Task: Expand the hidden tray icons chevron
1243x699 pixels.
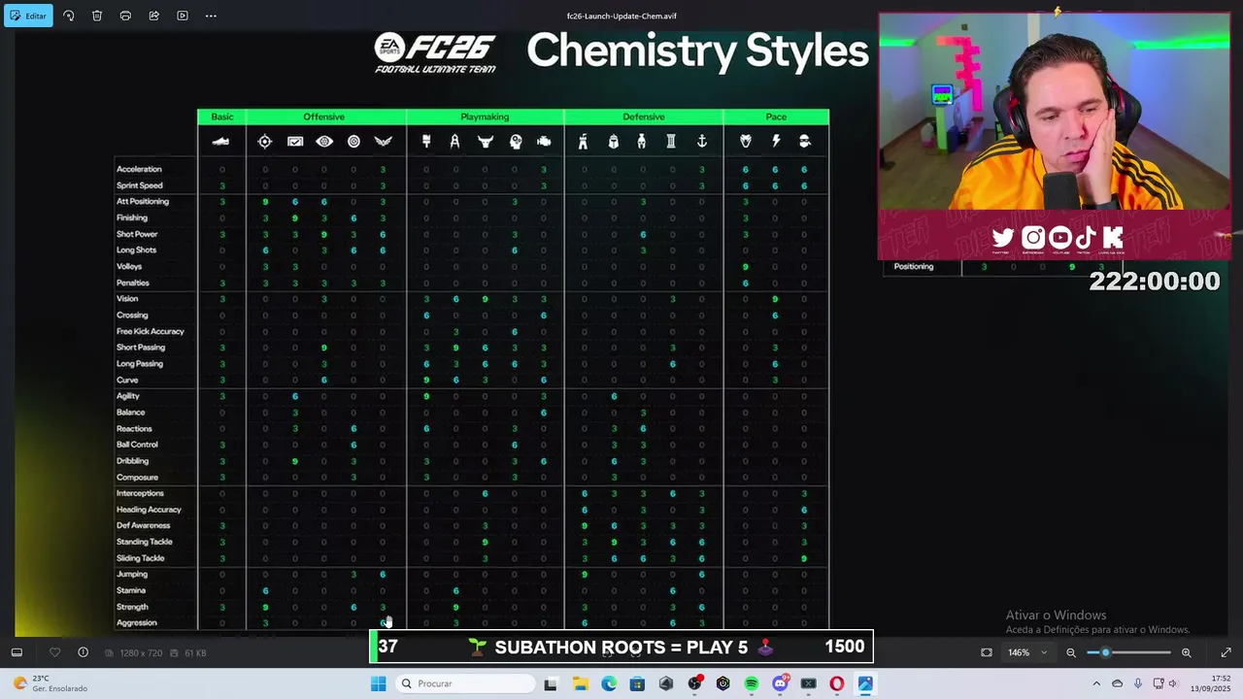Action: (1096, 683)
